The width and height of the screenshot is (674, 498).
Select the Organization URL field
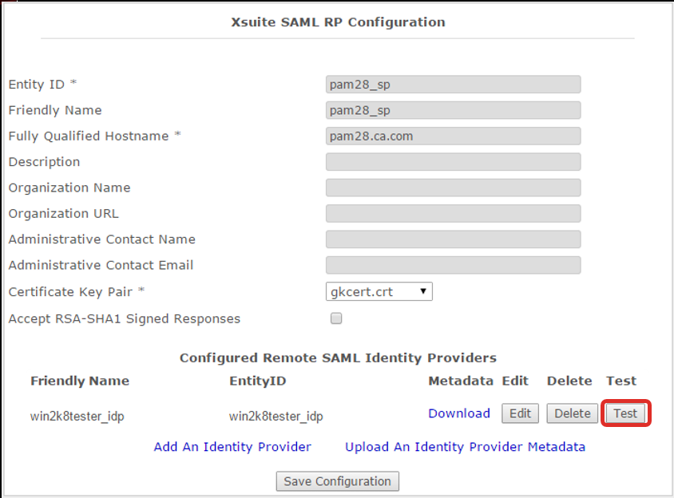click(453, 214)
